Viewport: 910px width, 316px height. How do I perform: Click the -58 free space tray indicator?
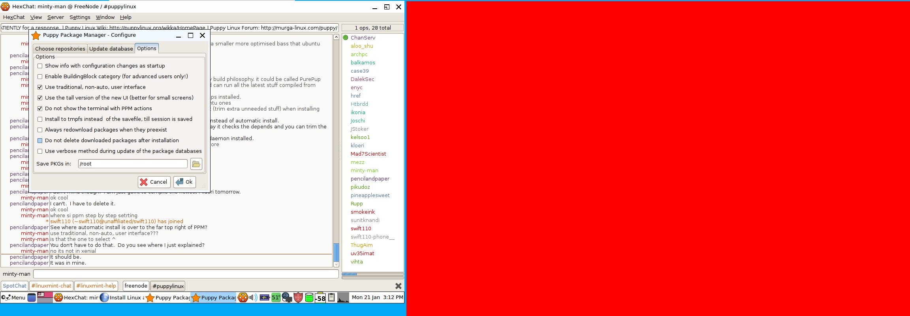point(320,298)
